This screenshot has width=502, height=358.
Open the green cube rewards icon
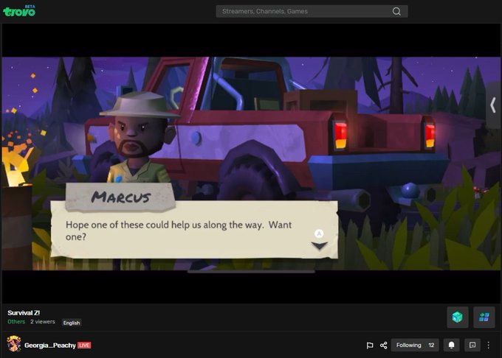[458, 317]
